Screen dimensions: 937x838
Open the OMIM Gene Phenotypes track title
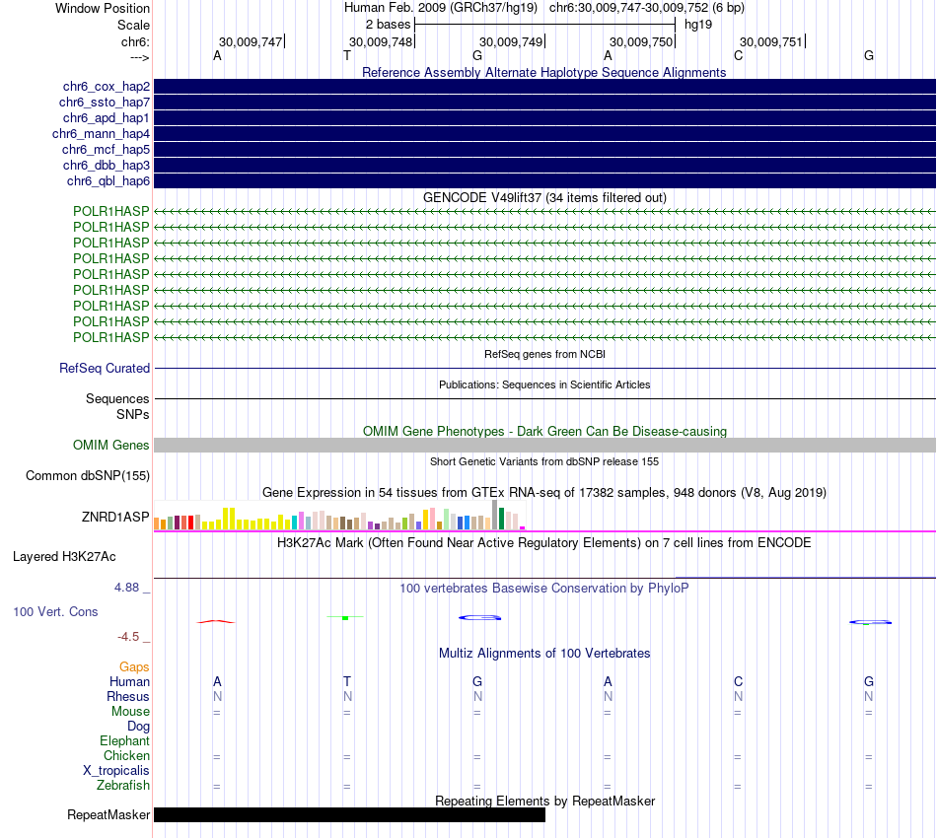point(544,431)
